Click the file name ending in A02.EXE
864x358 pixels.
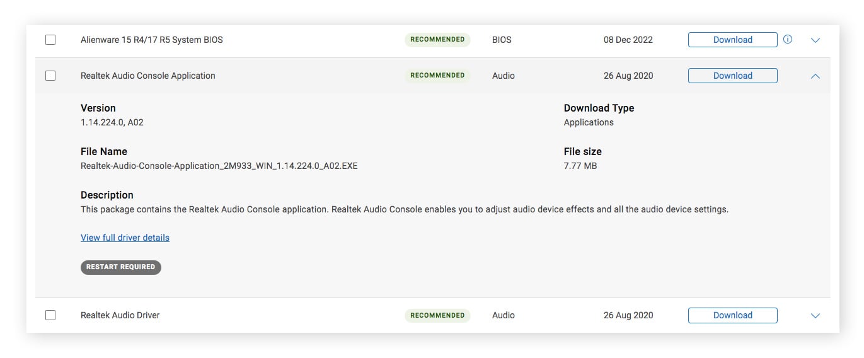tap(219, 166)
